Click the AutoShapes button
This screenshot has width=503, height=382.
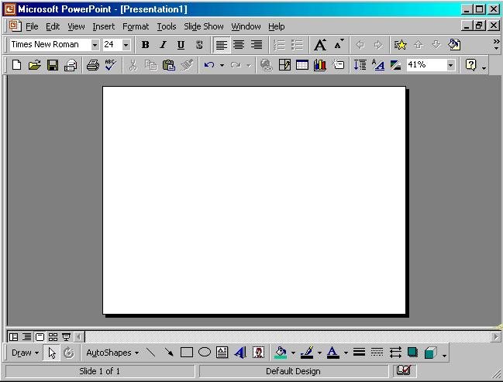tap(112, 353)
